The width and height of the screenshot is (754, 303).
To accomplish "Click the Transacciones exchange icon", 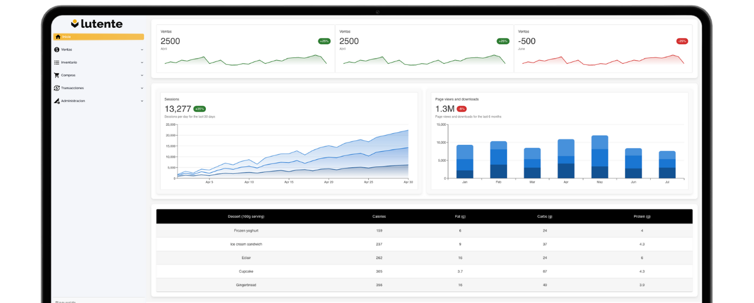I will [x=57, y=88].
